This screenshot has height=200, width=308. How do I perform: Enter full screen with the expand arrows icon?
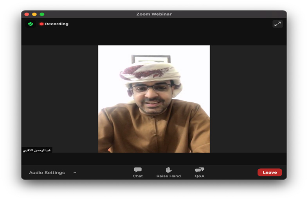click(x=277, y=24)
